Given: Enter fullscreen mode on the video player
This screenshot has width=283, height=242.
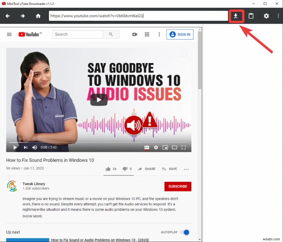Looking at the screenshot, I should (184, 147).
